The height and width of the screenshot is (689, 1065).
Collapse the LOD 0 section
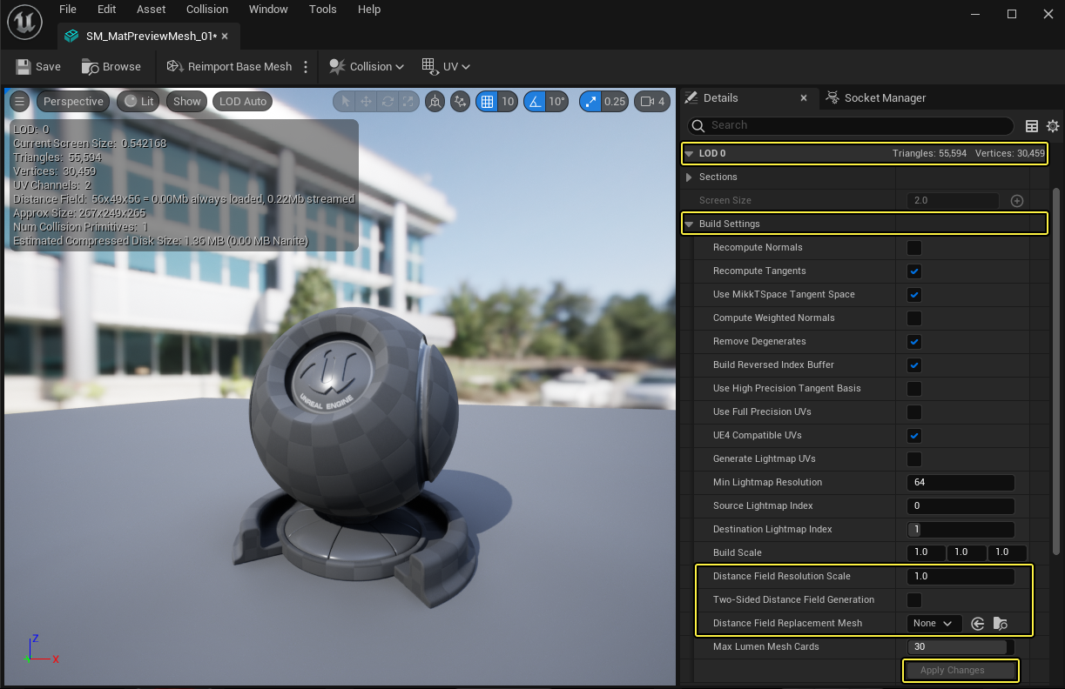click(689, 153)
